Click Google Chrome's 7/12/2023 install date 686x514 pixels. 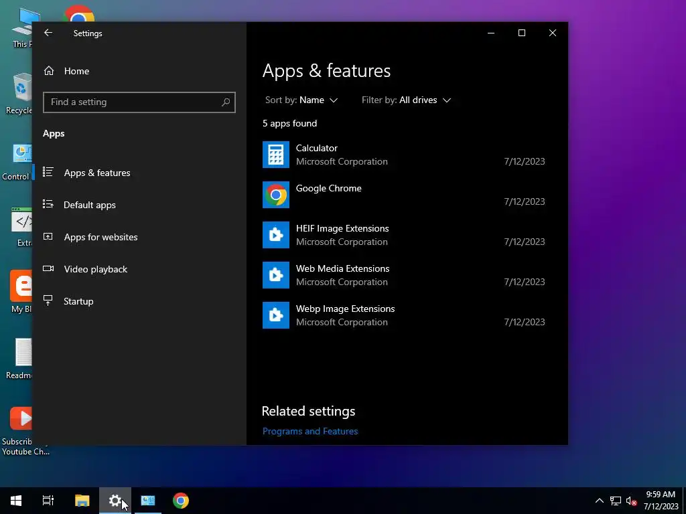(x=524, y=201)
